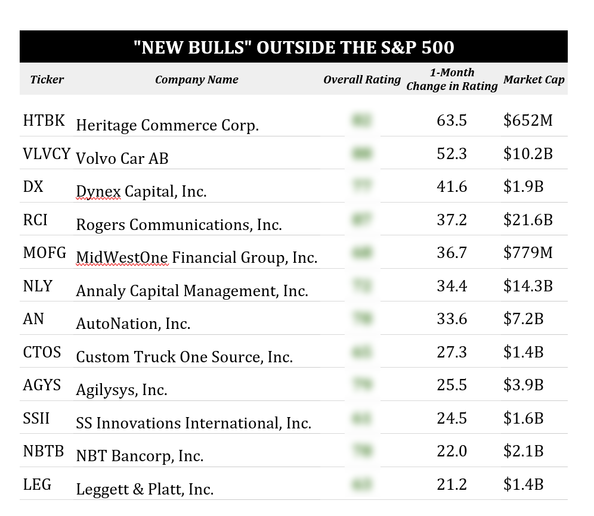Click the Dynex Capital, Inc. company name
The height and width of the screenshot is (516, 594).
141,192
